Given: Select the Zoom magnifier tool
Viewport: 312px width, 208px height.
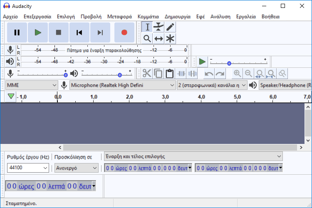Looking at the screenshot, I should tap(147, 39).
